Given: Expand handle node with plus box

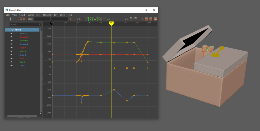Looking at the screenshot, I should [x=9, y=30].
